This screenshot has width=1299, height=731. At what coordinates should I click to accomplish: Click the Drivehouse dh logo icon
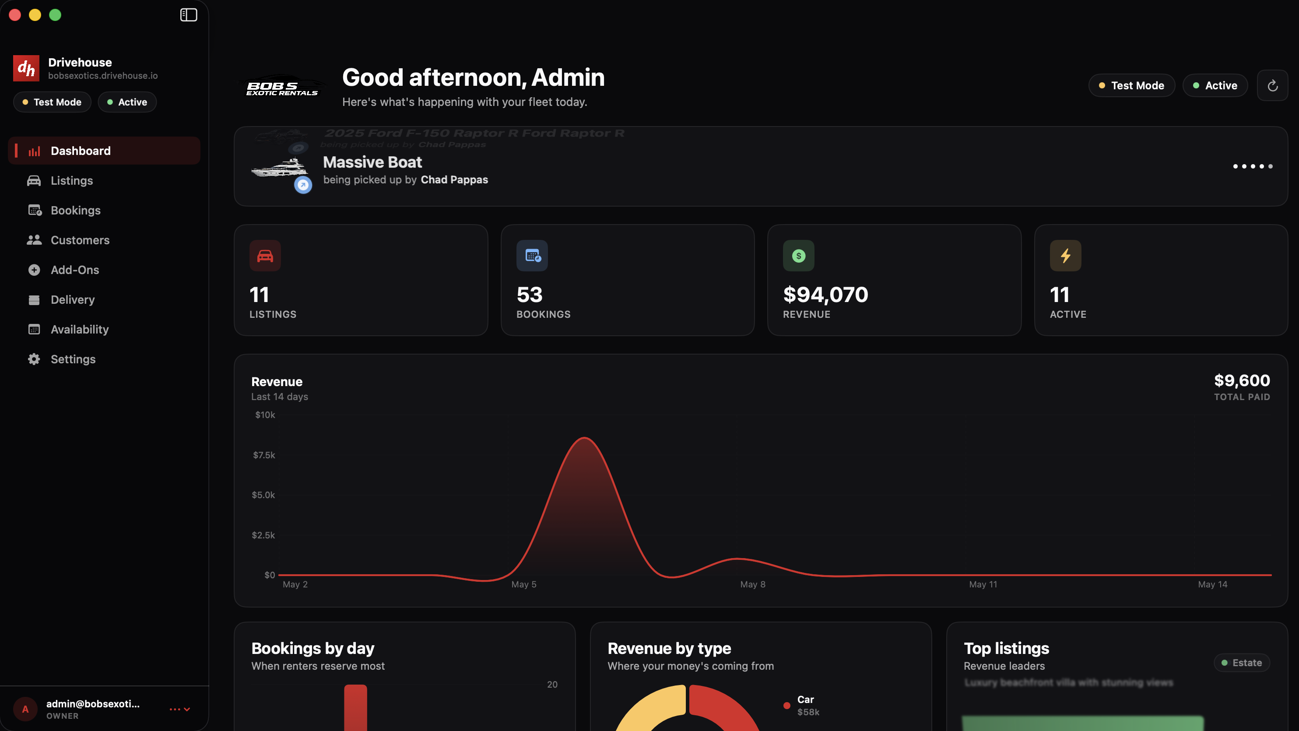click(x=26, y=68)
